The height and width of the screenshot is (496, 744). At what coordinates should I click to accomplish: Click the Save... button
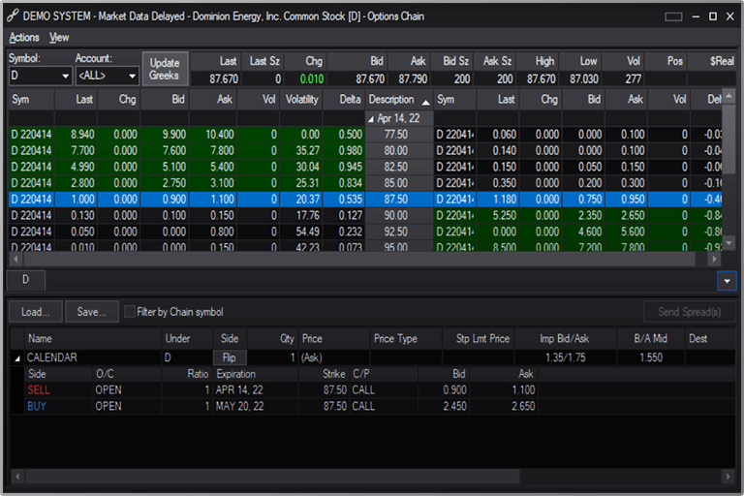pyautogui.click(x=92, y=312)
